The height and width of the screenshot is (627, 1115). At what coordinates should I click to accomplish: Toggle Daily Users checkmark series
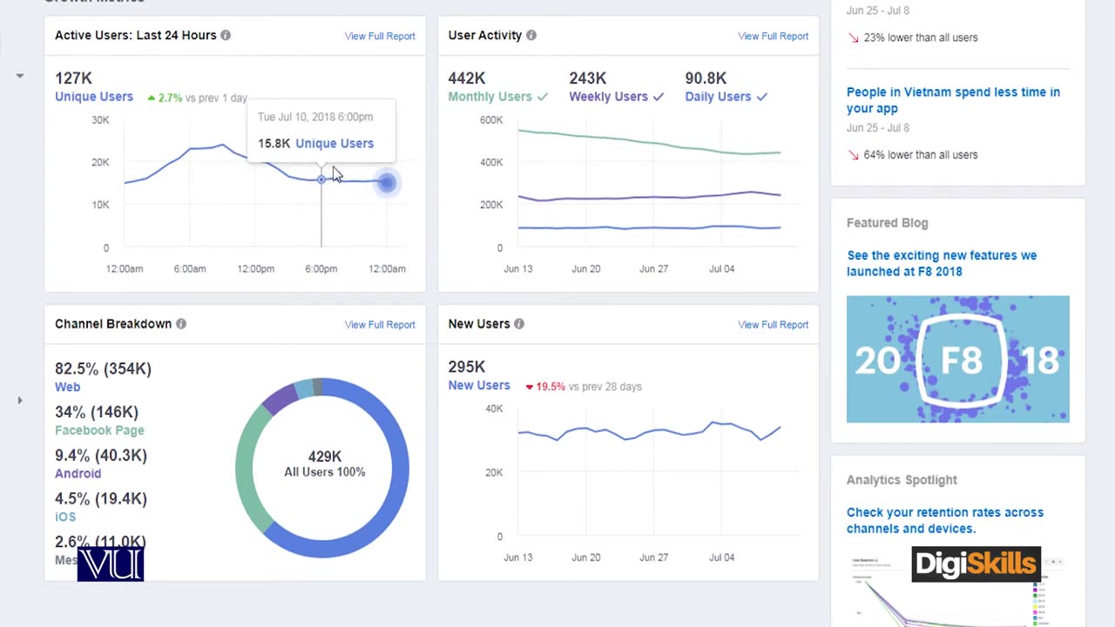[x=762, y=97]
